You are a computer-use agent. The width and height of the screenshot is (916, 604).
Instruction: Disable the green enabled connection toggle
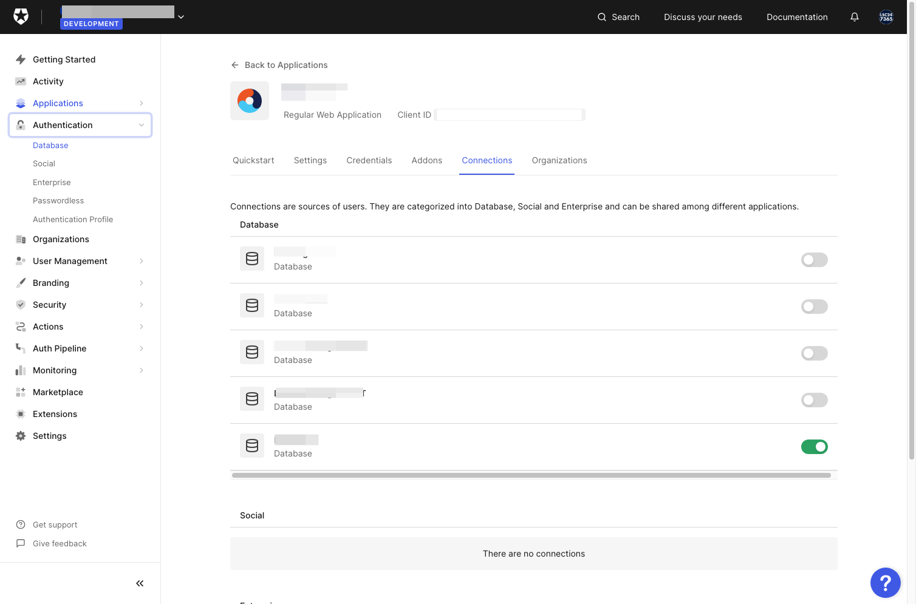click(x=815, y=447)
